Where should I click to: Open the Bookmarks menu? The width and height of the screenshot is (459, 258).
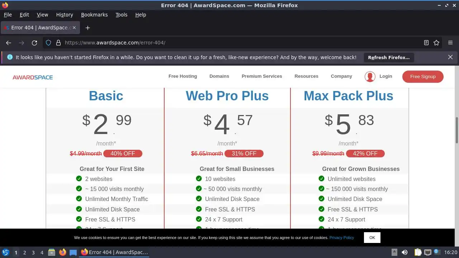click(x=94, y=15)
